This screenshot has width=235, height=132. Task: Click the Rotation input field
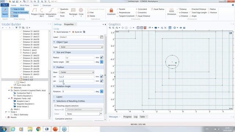(x=78, y=91)
